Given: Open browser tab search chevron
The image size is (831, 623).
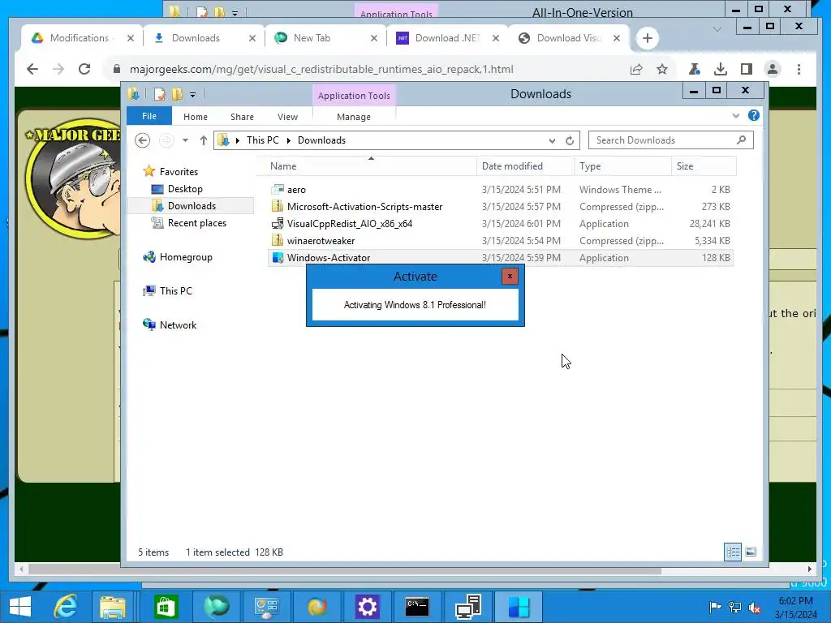Looking at the screenshot, I should (717, 28).
